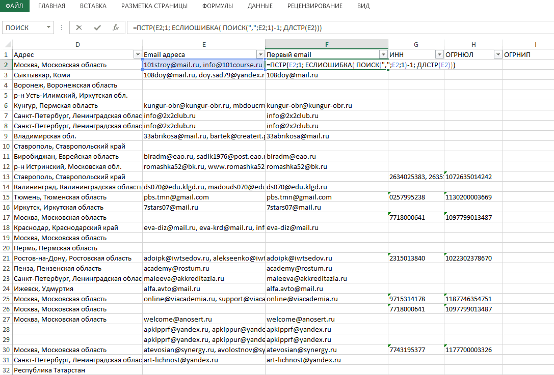Open the РАЗМЕТКА СТРАНИЦЫ tab
This screenshot has width=554, height=375.
click(x=154, y=6)
